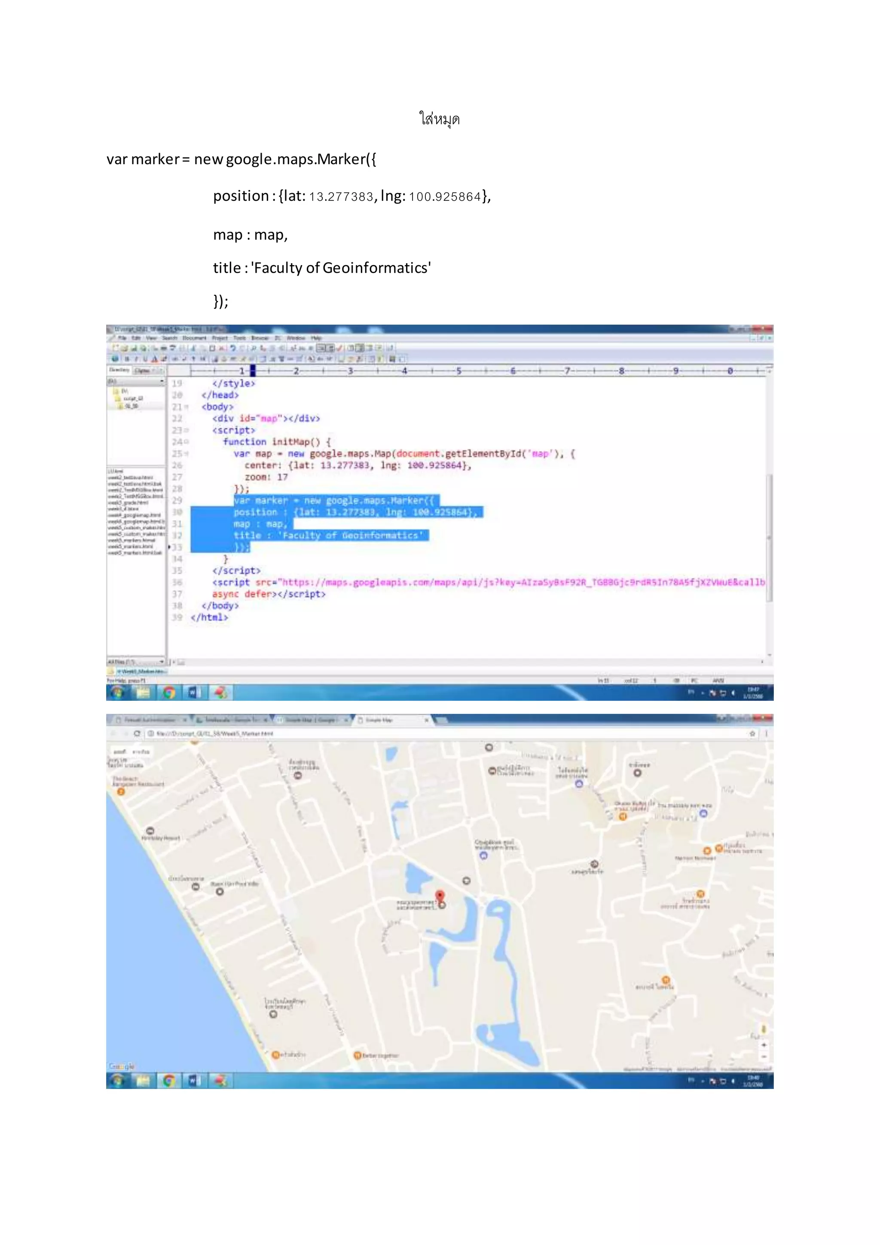Open the Project menu in EditPlus
The height and width of the screenshot is (1245, 880).
220,338
